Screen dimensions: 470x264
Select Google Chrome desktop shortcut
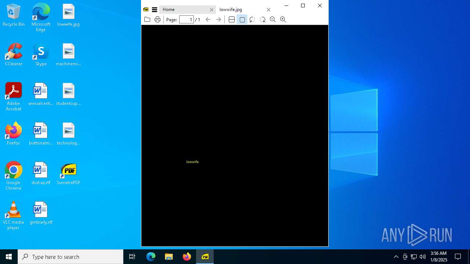click(x=14, y=176)
